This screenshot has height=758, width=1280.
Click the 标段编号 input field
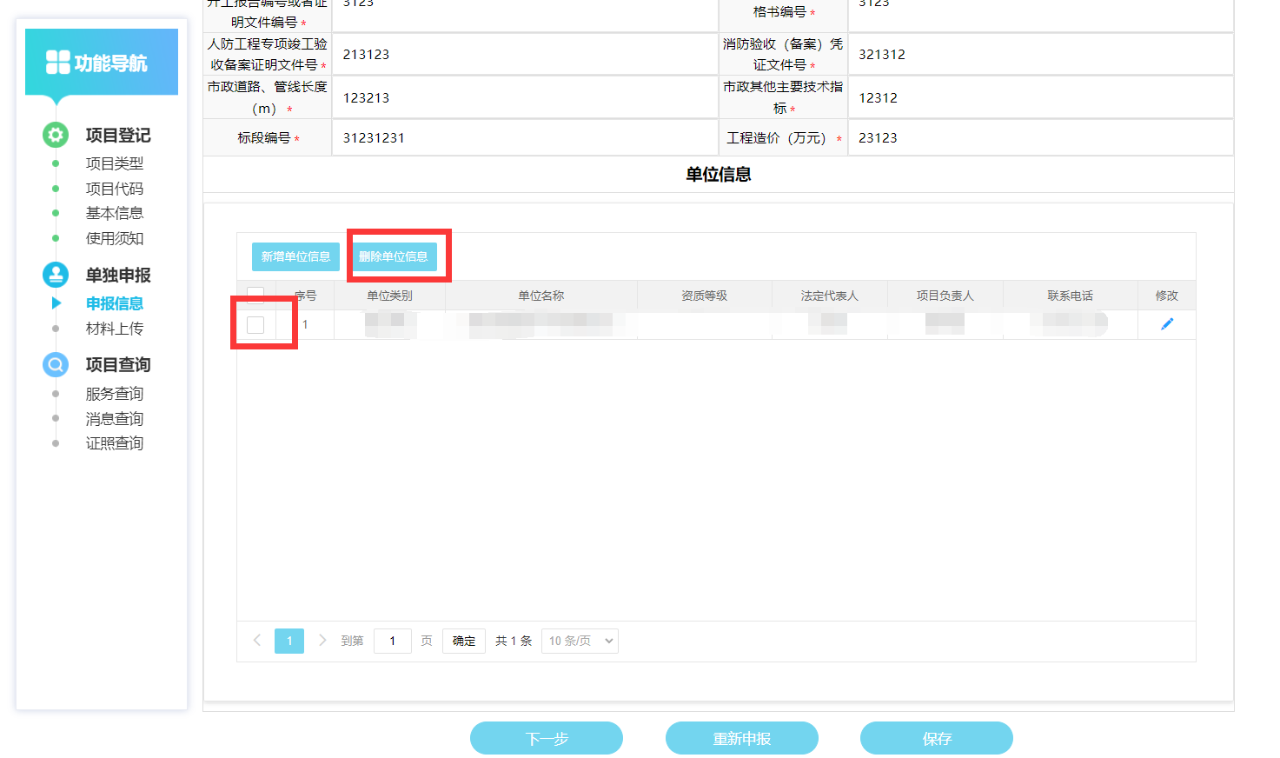[x=524, y=138]
